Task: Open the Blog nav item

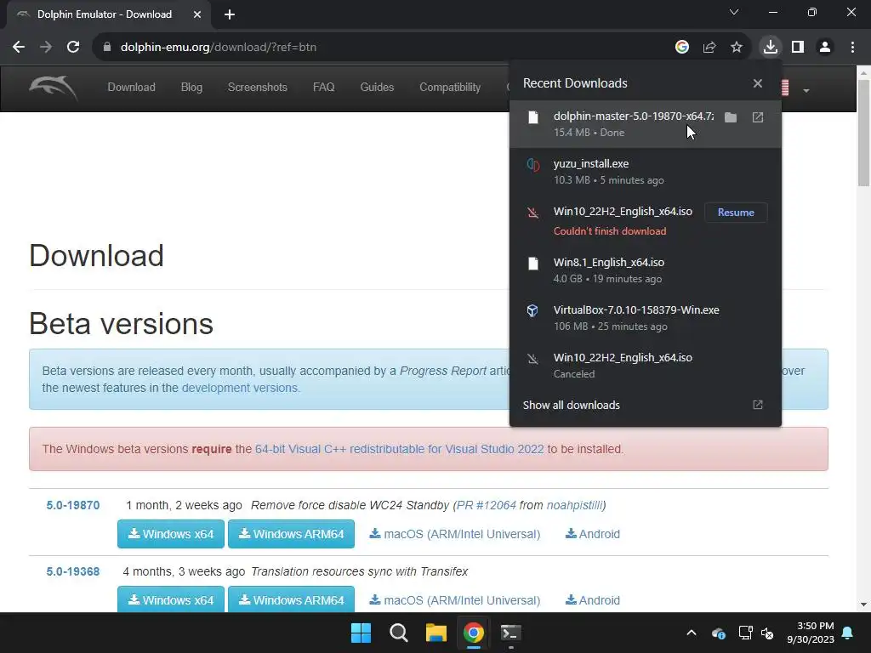Action: click(191, 88)
